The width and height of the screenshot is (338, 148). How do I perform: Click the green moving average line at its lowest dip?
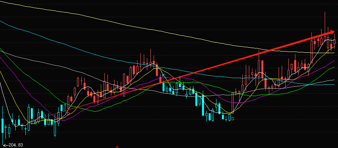96,111
